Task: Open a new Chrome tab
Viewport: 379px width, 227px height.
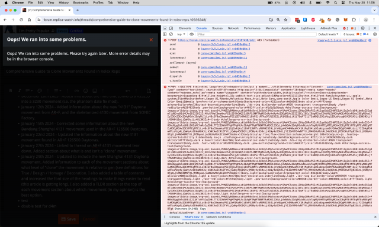Action: tap(78, 10)
